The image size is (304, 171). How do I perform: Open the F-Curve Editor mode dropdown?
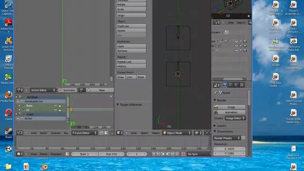pos(85,133)
